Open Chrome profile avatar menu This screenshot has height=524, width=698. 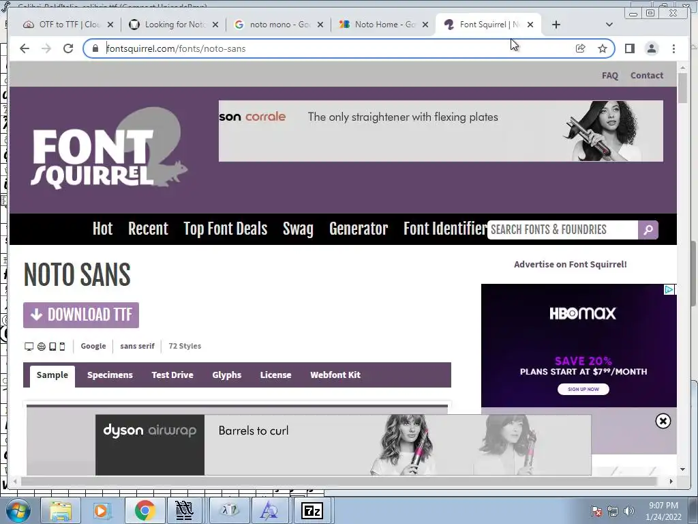coord(651,48)
